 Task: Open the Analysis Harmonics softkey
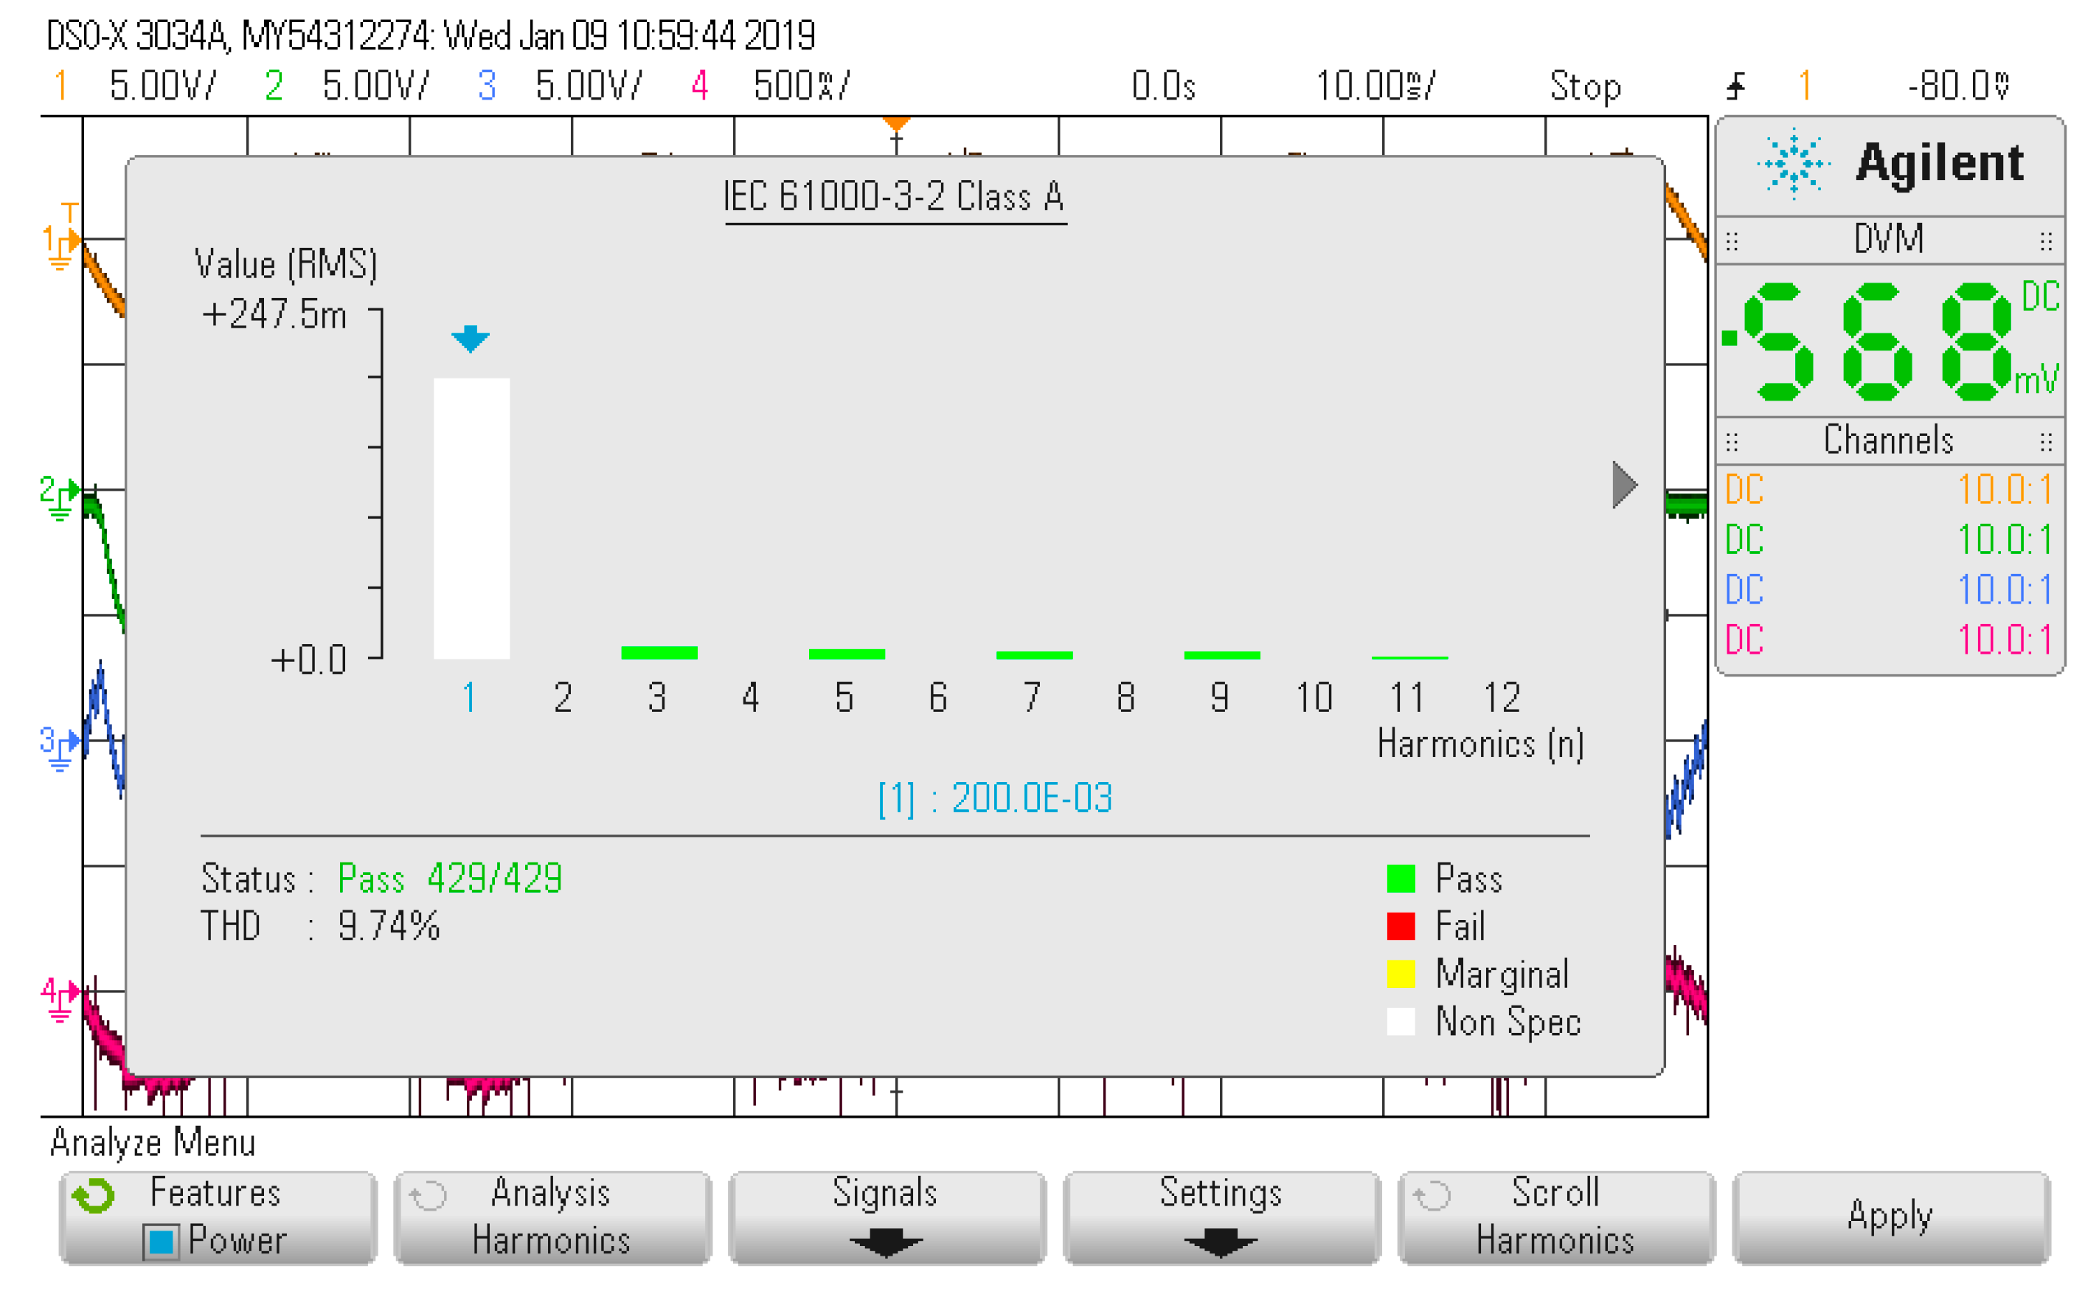pos(552,1217)
